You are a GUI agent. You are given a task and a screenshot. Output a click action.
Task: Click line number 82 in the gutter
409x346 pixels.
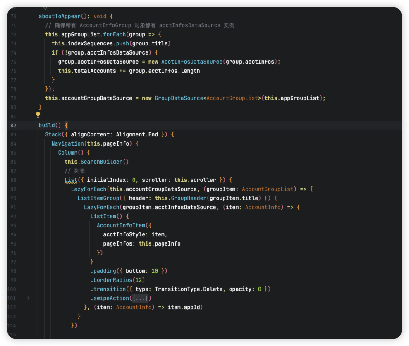[13, 125]
